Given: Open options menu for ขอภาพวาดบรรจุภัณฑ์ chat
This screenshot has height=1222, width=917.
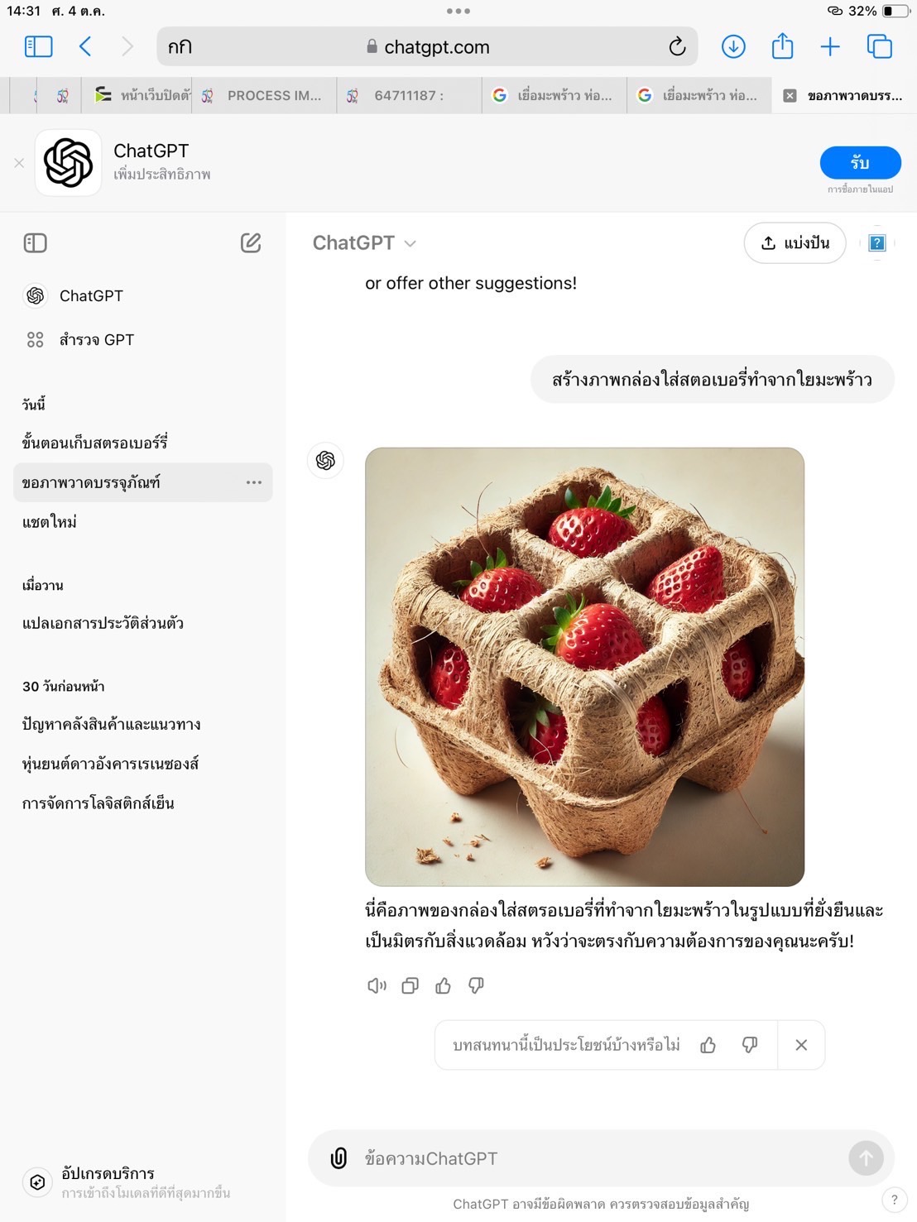Looking at the screenshot, I should pyautogui.click(x=254, y=482).
